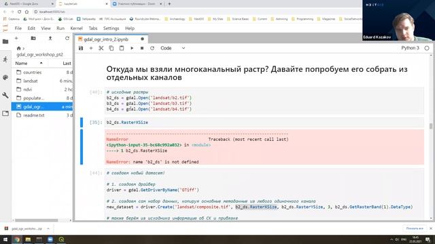
Task: Click the cell with gdal.Open landsat rasters
Action: [264, 100]
